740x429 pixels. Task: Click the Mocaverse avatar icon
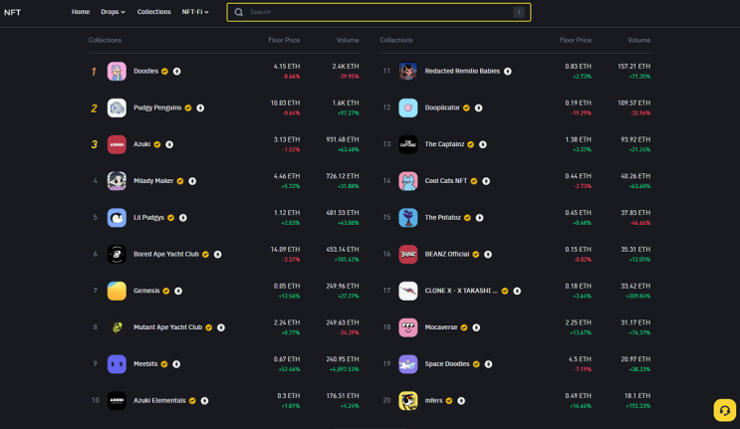coord(407,327)
